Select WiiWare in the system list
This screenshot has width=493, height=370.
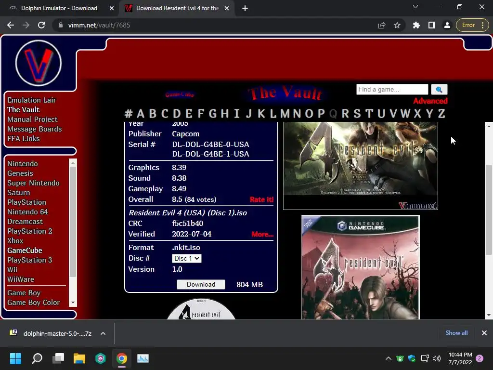[21, 279]
